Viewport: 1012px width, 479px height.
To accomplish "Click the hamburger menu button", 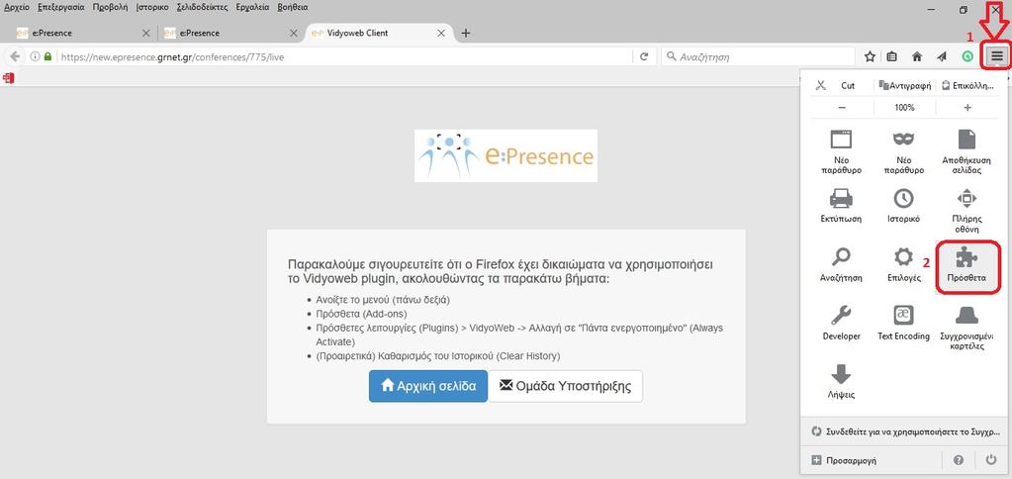I will 997,56.
